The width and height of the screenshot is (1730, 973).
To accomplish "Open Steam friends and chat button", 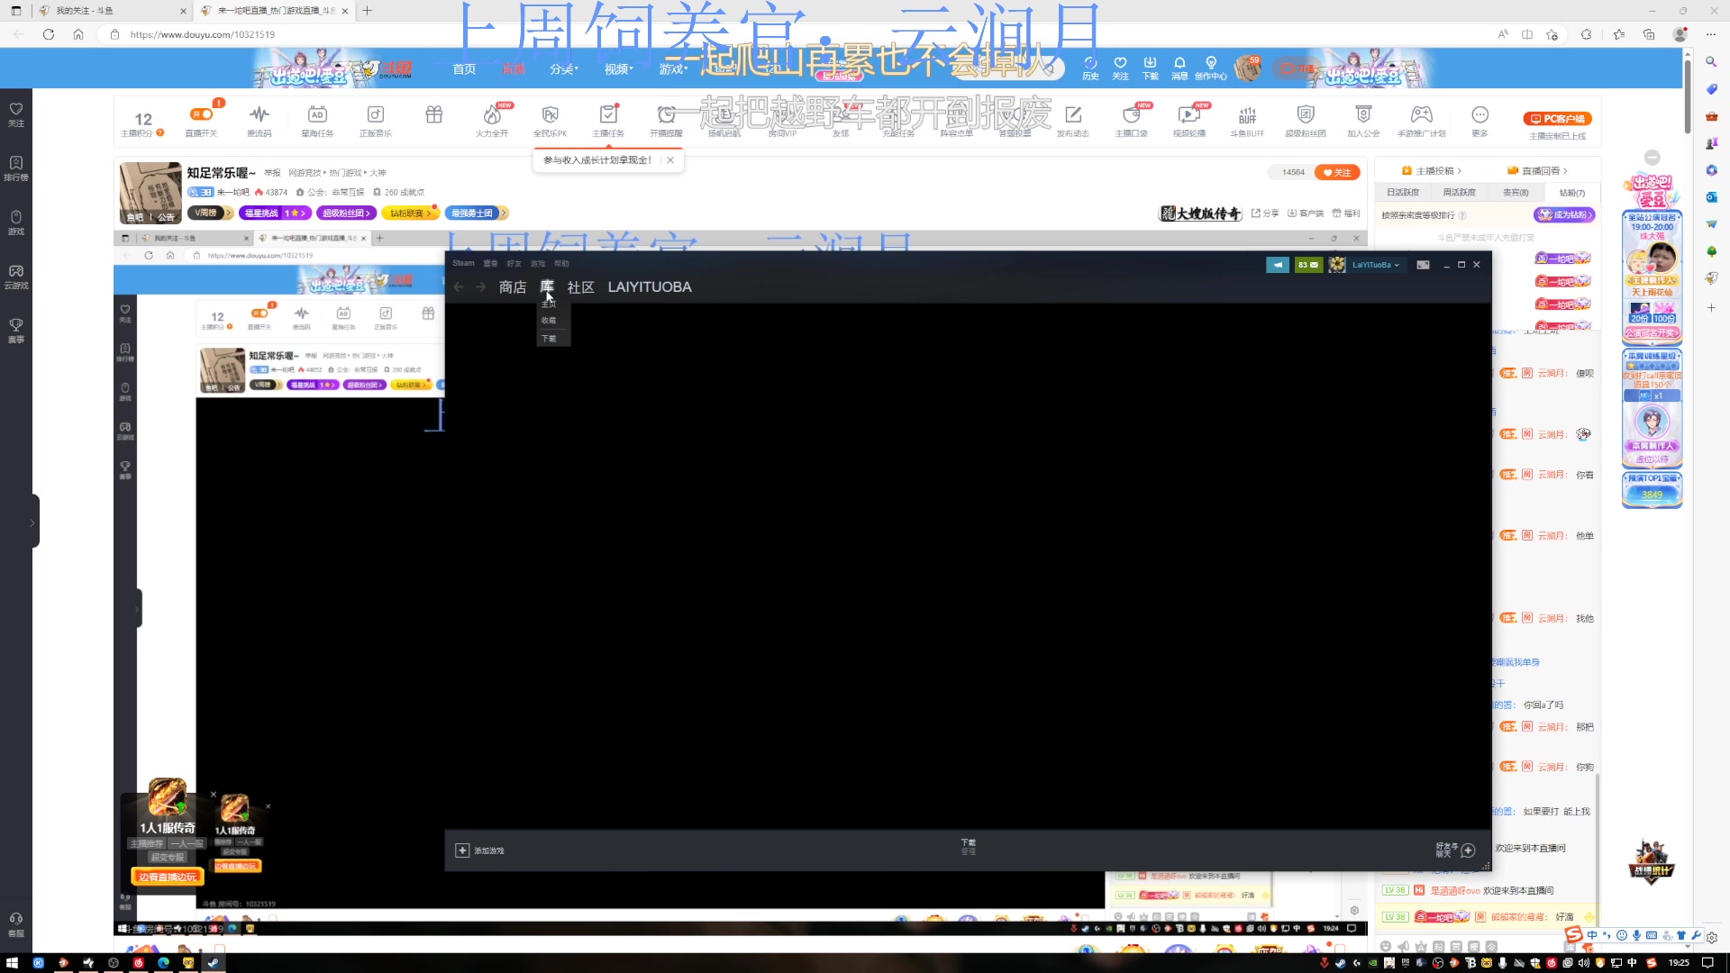I will [1456, 850].
